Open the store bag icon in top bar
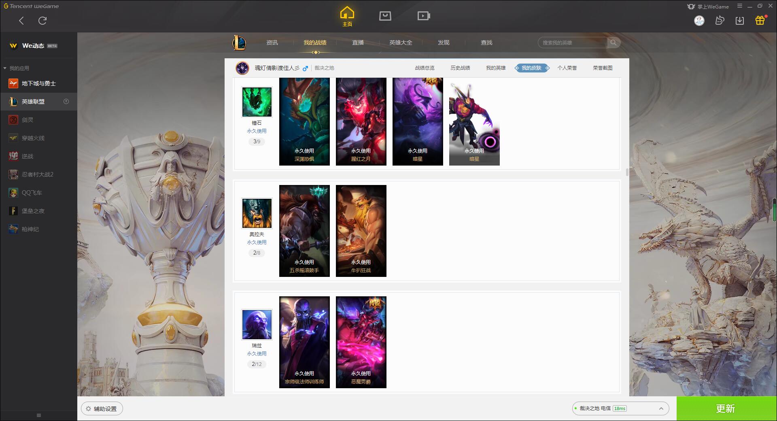Image resolution: width=777 pixels, height=421 pixels. (x=385, y=16)
